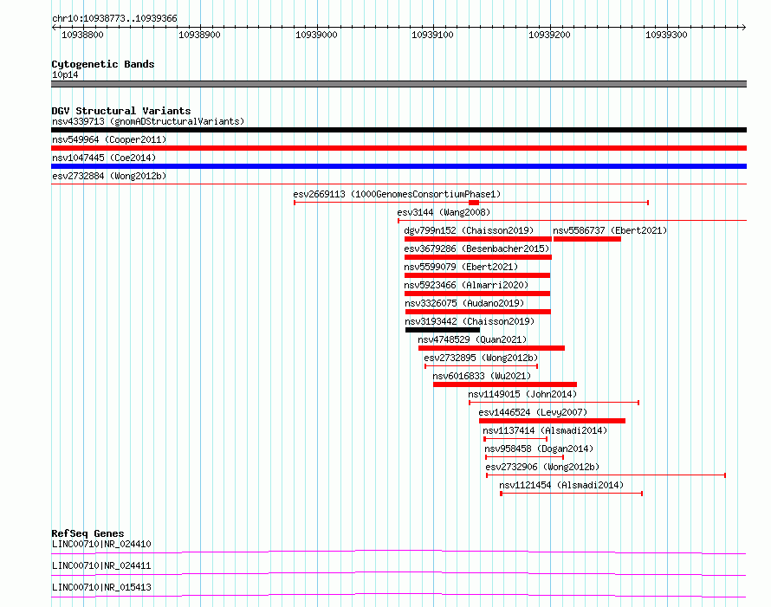Open esv3679286 (Besenbacher2015) variant

click(x=476, y=249)
